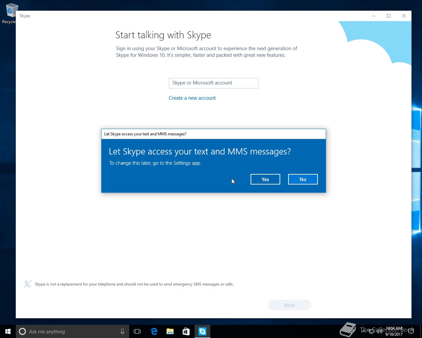Open the People icon in system tray
The image size is (422, 338).
(351, 331)
